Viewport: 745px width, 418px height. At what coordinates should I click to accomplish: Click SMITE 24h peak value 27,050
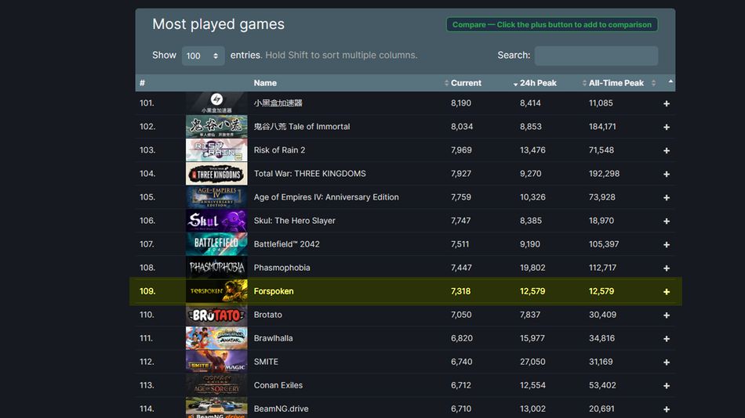coord(532,362)
